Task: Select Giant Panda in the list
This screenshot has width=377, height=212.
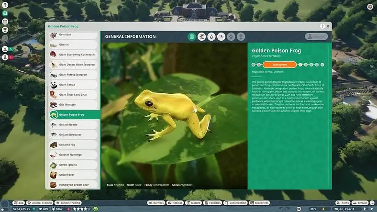Action: 73,85
